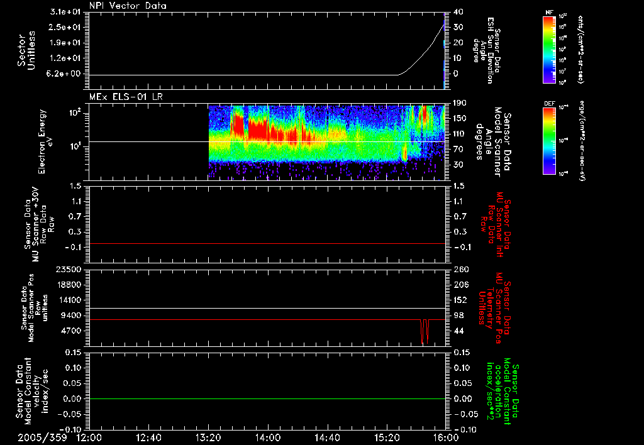Click the '1.9e+01' Sector axis value

point(65,43)
